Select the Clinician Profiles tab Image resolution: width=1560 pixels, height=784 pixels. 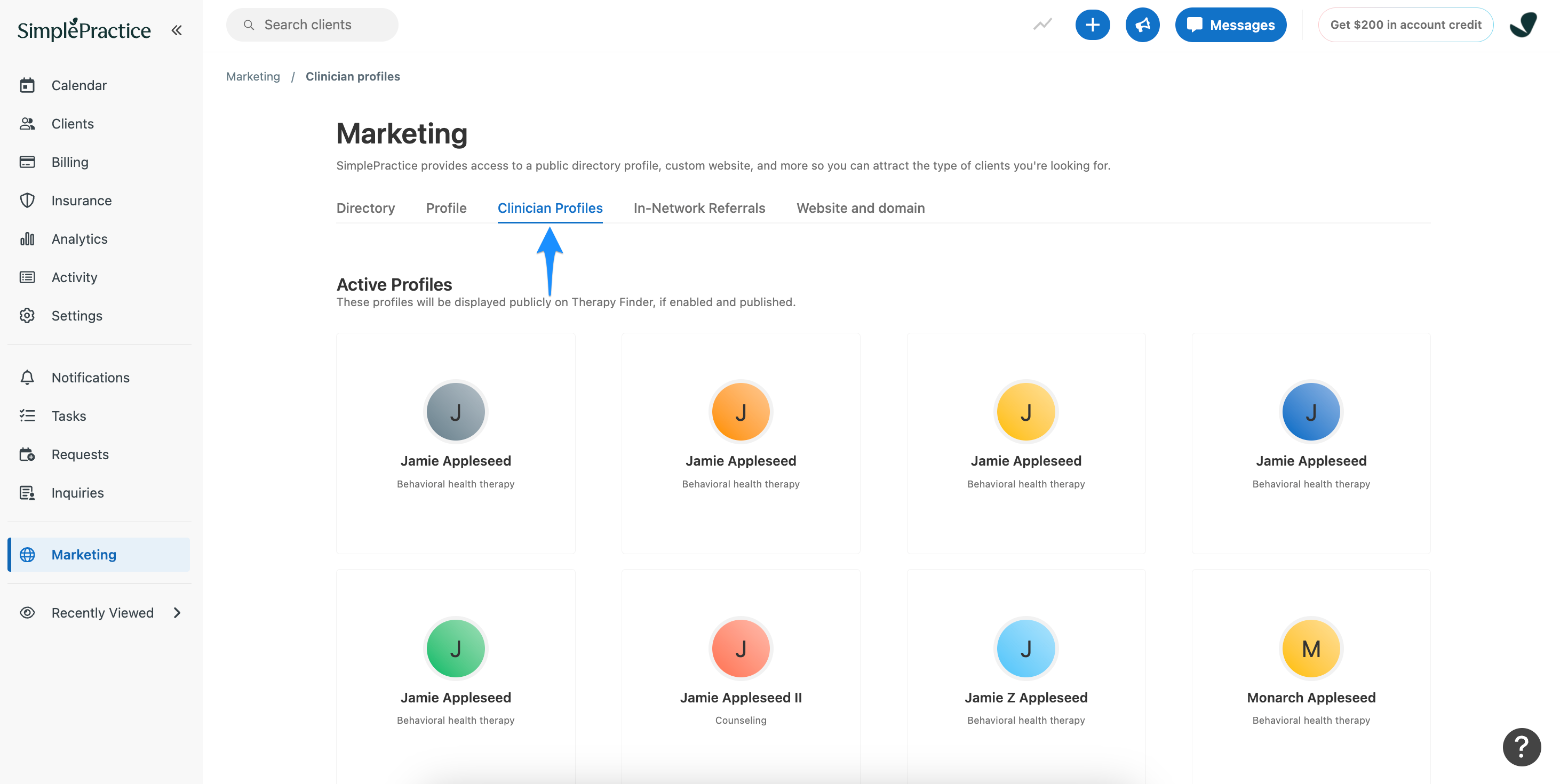pos(550,207)
